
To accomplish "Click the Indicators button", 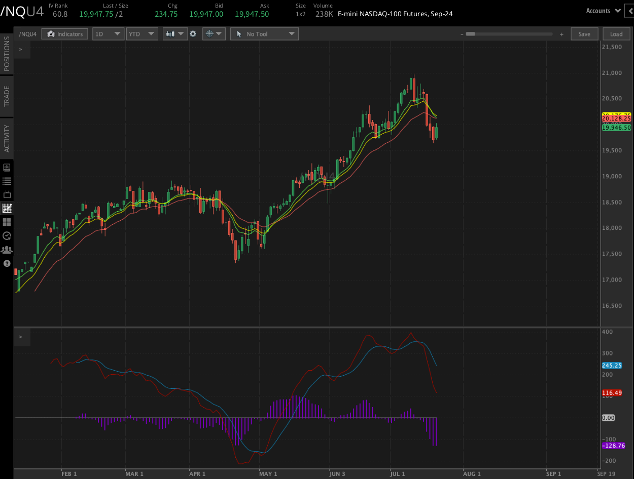I will pyautogui.click(x=64, y=34).
